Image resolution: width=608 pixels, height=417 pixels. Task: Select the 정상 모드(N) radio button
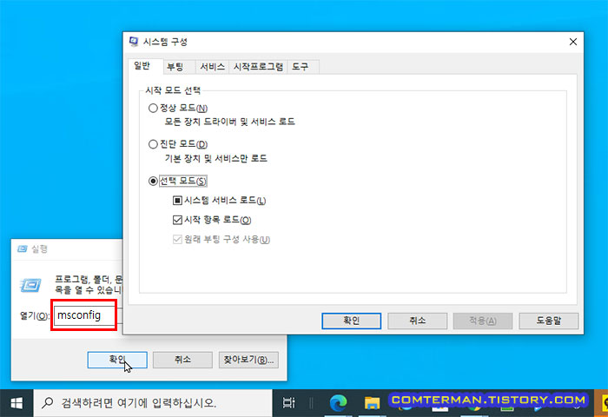pyautogui.click(x=153, y=108)
